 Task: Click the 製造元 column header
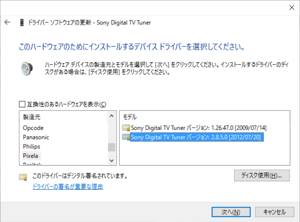tap(32, 117)
